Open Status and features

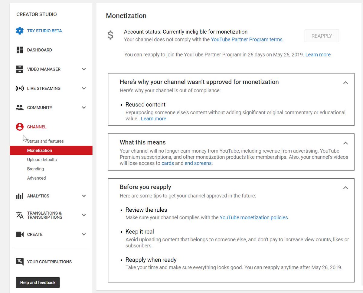[45, 141]
